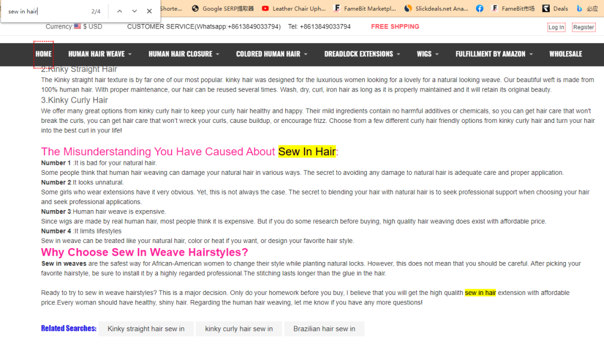Click the bold 'Sew in weaves' text
Screen dimensions: 604x352
point(64,264)
